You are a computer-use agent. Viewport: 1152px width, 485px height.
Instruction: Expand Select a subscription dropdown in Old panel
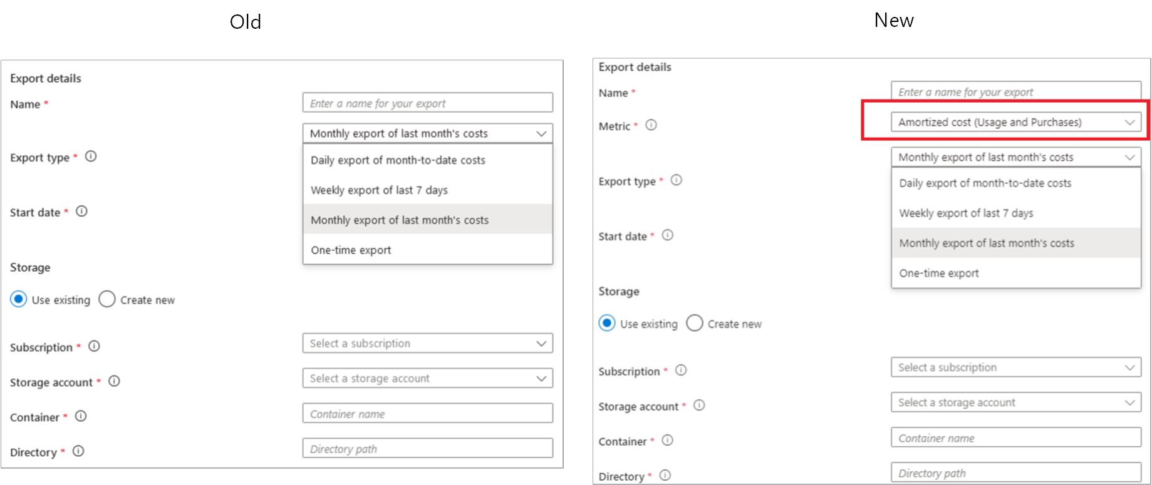427,344
